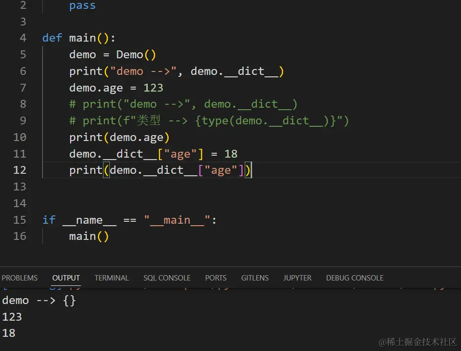Switch to the PORTS tab
This screenshot has width=461, height=351.
[x=215, y=278]
